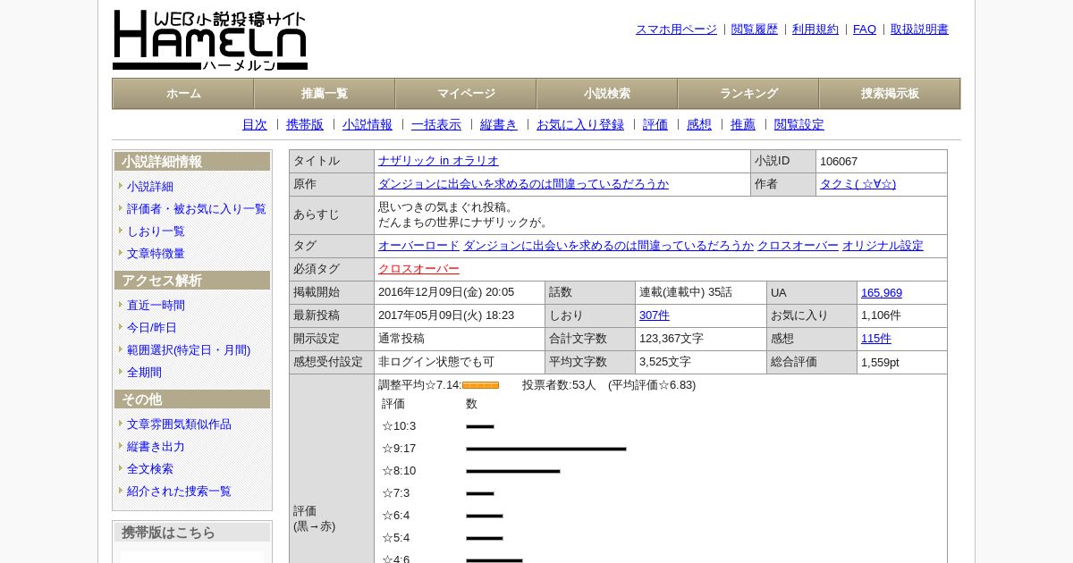1073x563 pixels.
Task: Go to 目次 in the sub menu
Action: pyautogui.click(x=255, y=125)
